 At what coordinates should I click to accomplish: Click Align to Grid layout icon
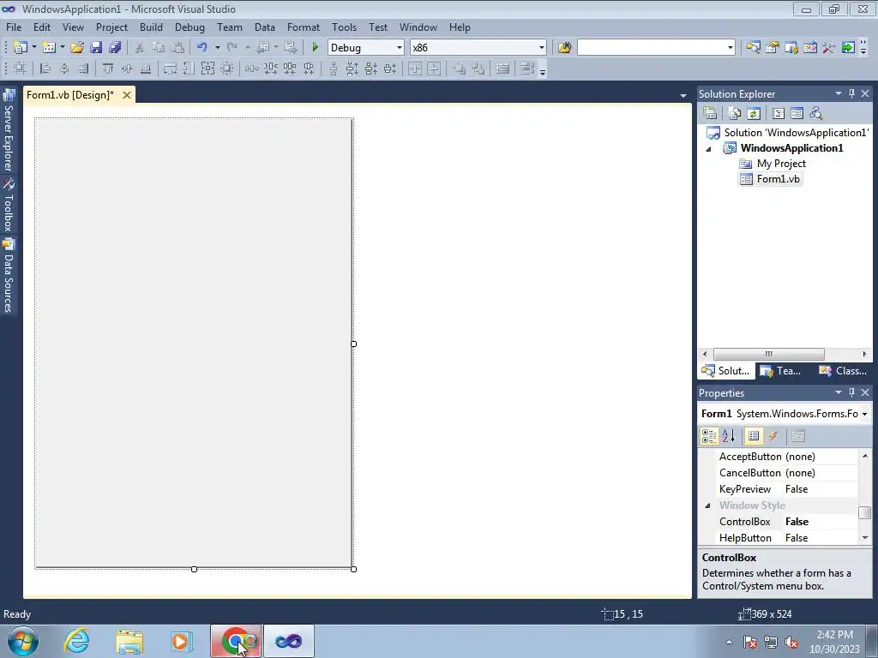(20, 69)
